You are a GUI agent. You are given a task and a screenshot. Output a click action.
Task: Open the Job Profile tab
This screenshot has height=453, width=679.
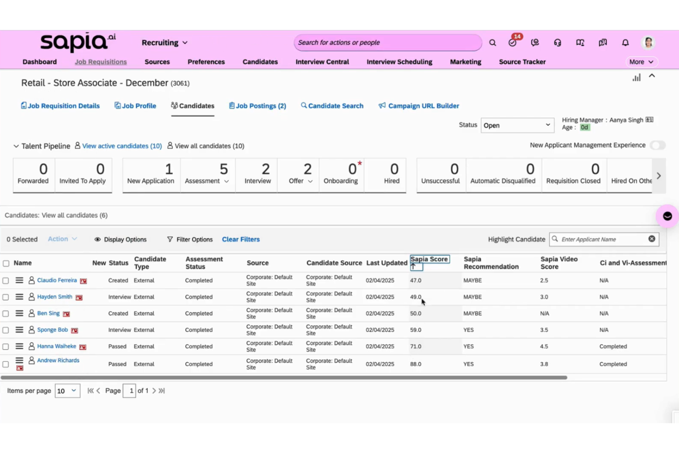[135, 106]
